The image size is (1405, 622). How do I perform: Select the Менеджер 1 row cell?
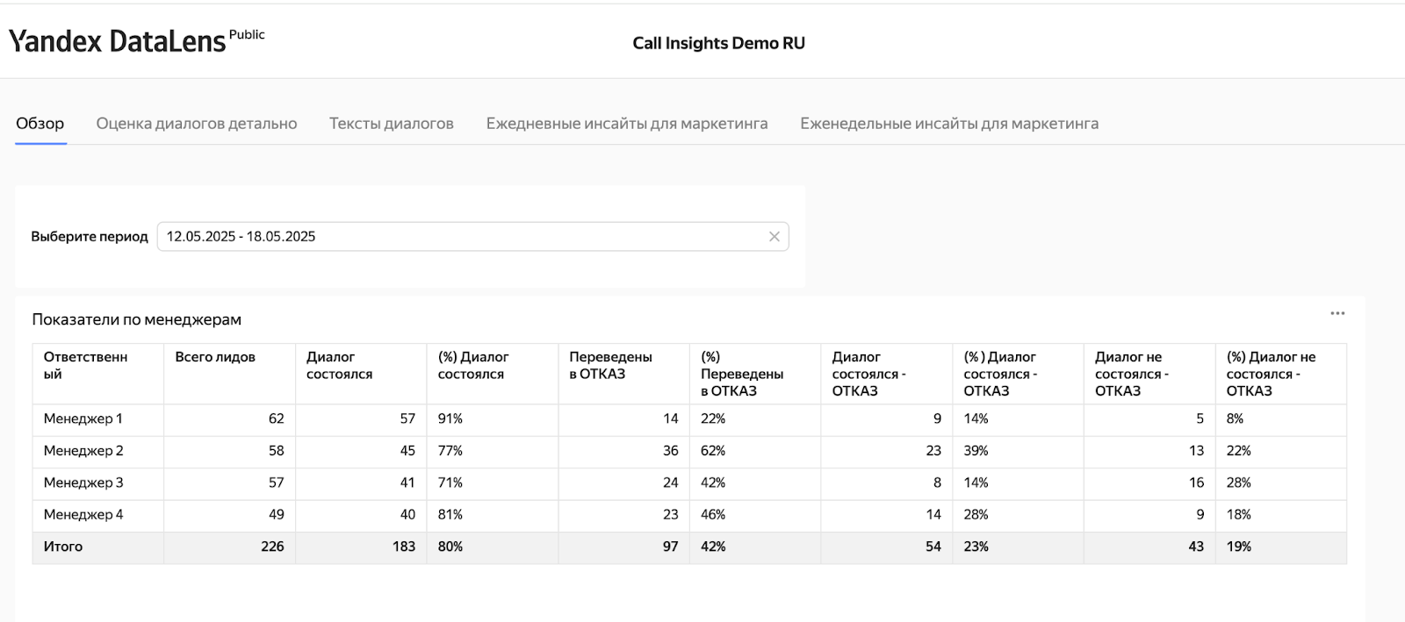[x=83, y=419]
